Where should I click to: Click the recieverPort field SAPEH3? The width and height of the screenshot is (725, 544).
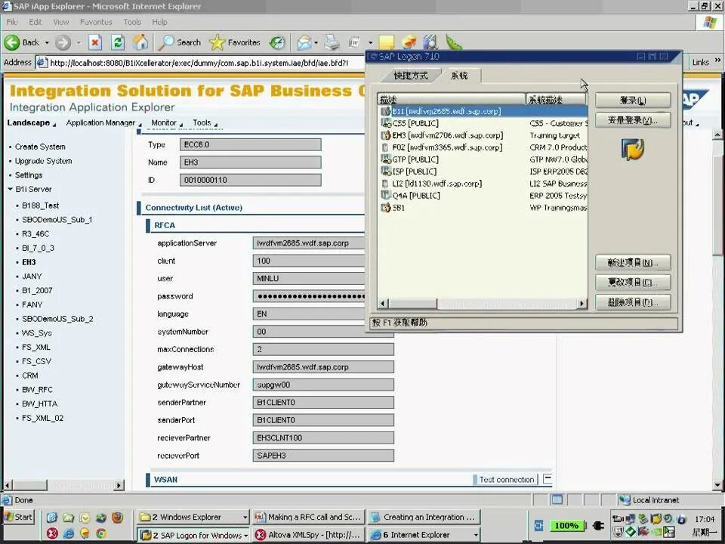click(323, 456)
